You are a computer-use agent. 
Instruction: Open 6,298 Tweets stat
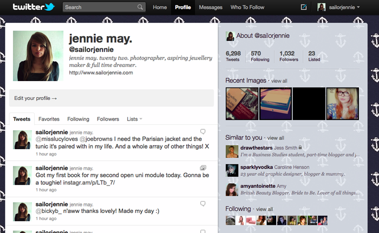233,56
